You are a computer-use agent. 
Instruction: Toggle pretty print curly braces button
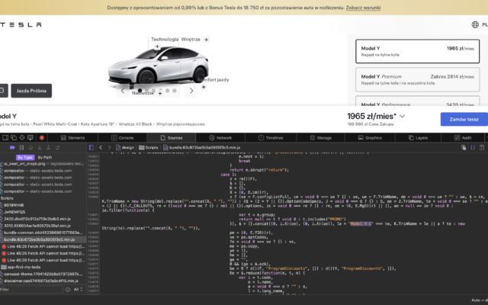(x=473, y=147)
